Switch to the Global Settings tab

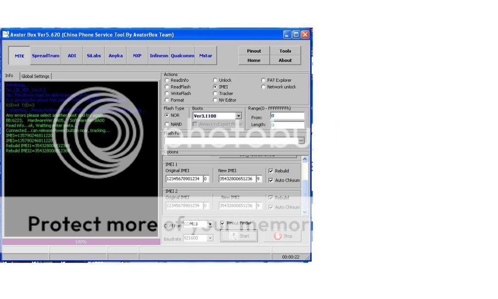pyautogui.click(x=35, y=76)
